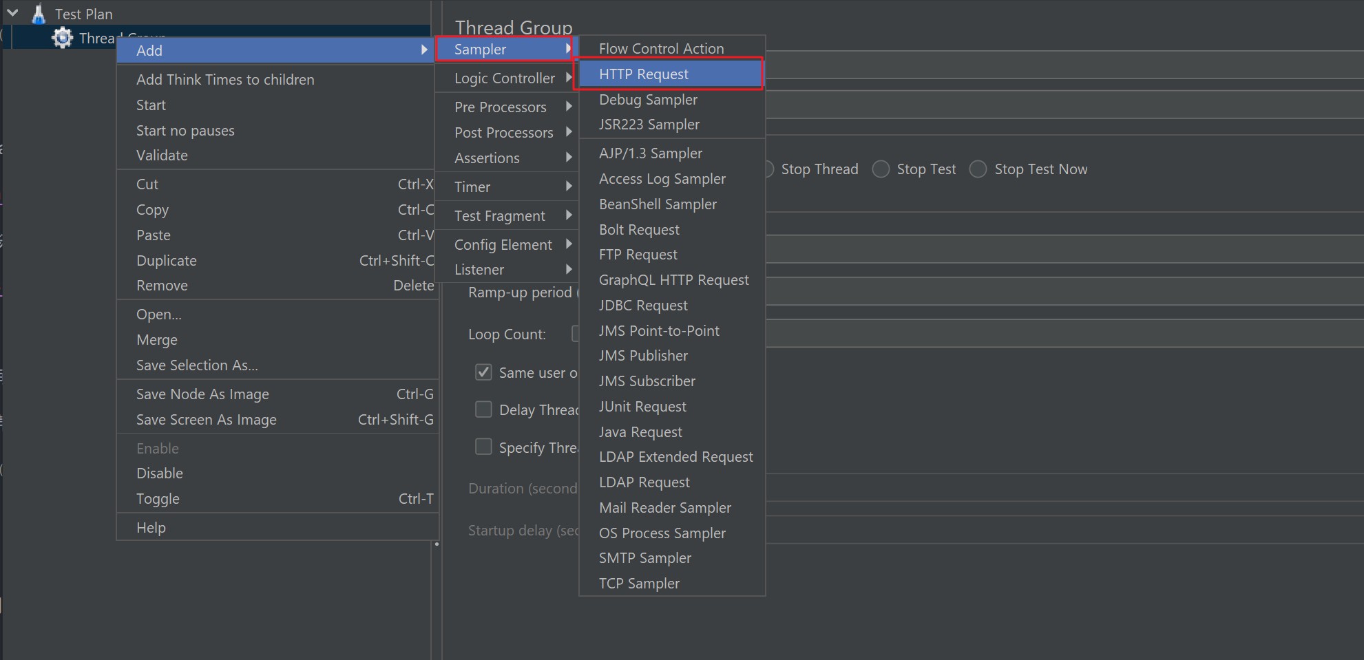Expand the Timer submenu

[x=507, y=187]
